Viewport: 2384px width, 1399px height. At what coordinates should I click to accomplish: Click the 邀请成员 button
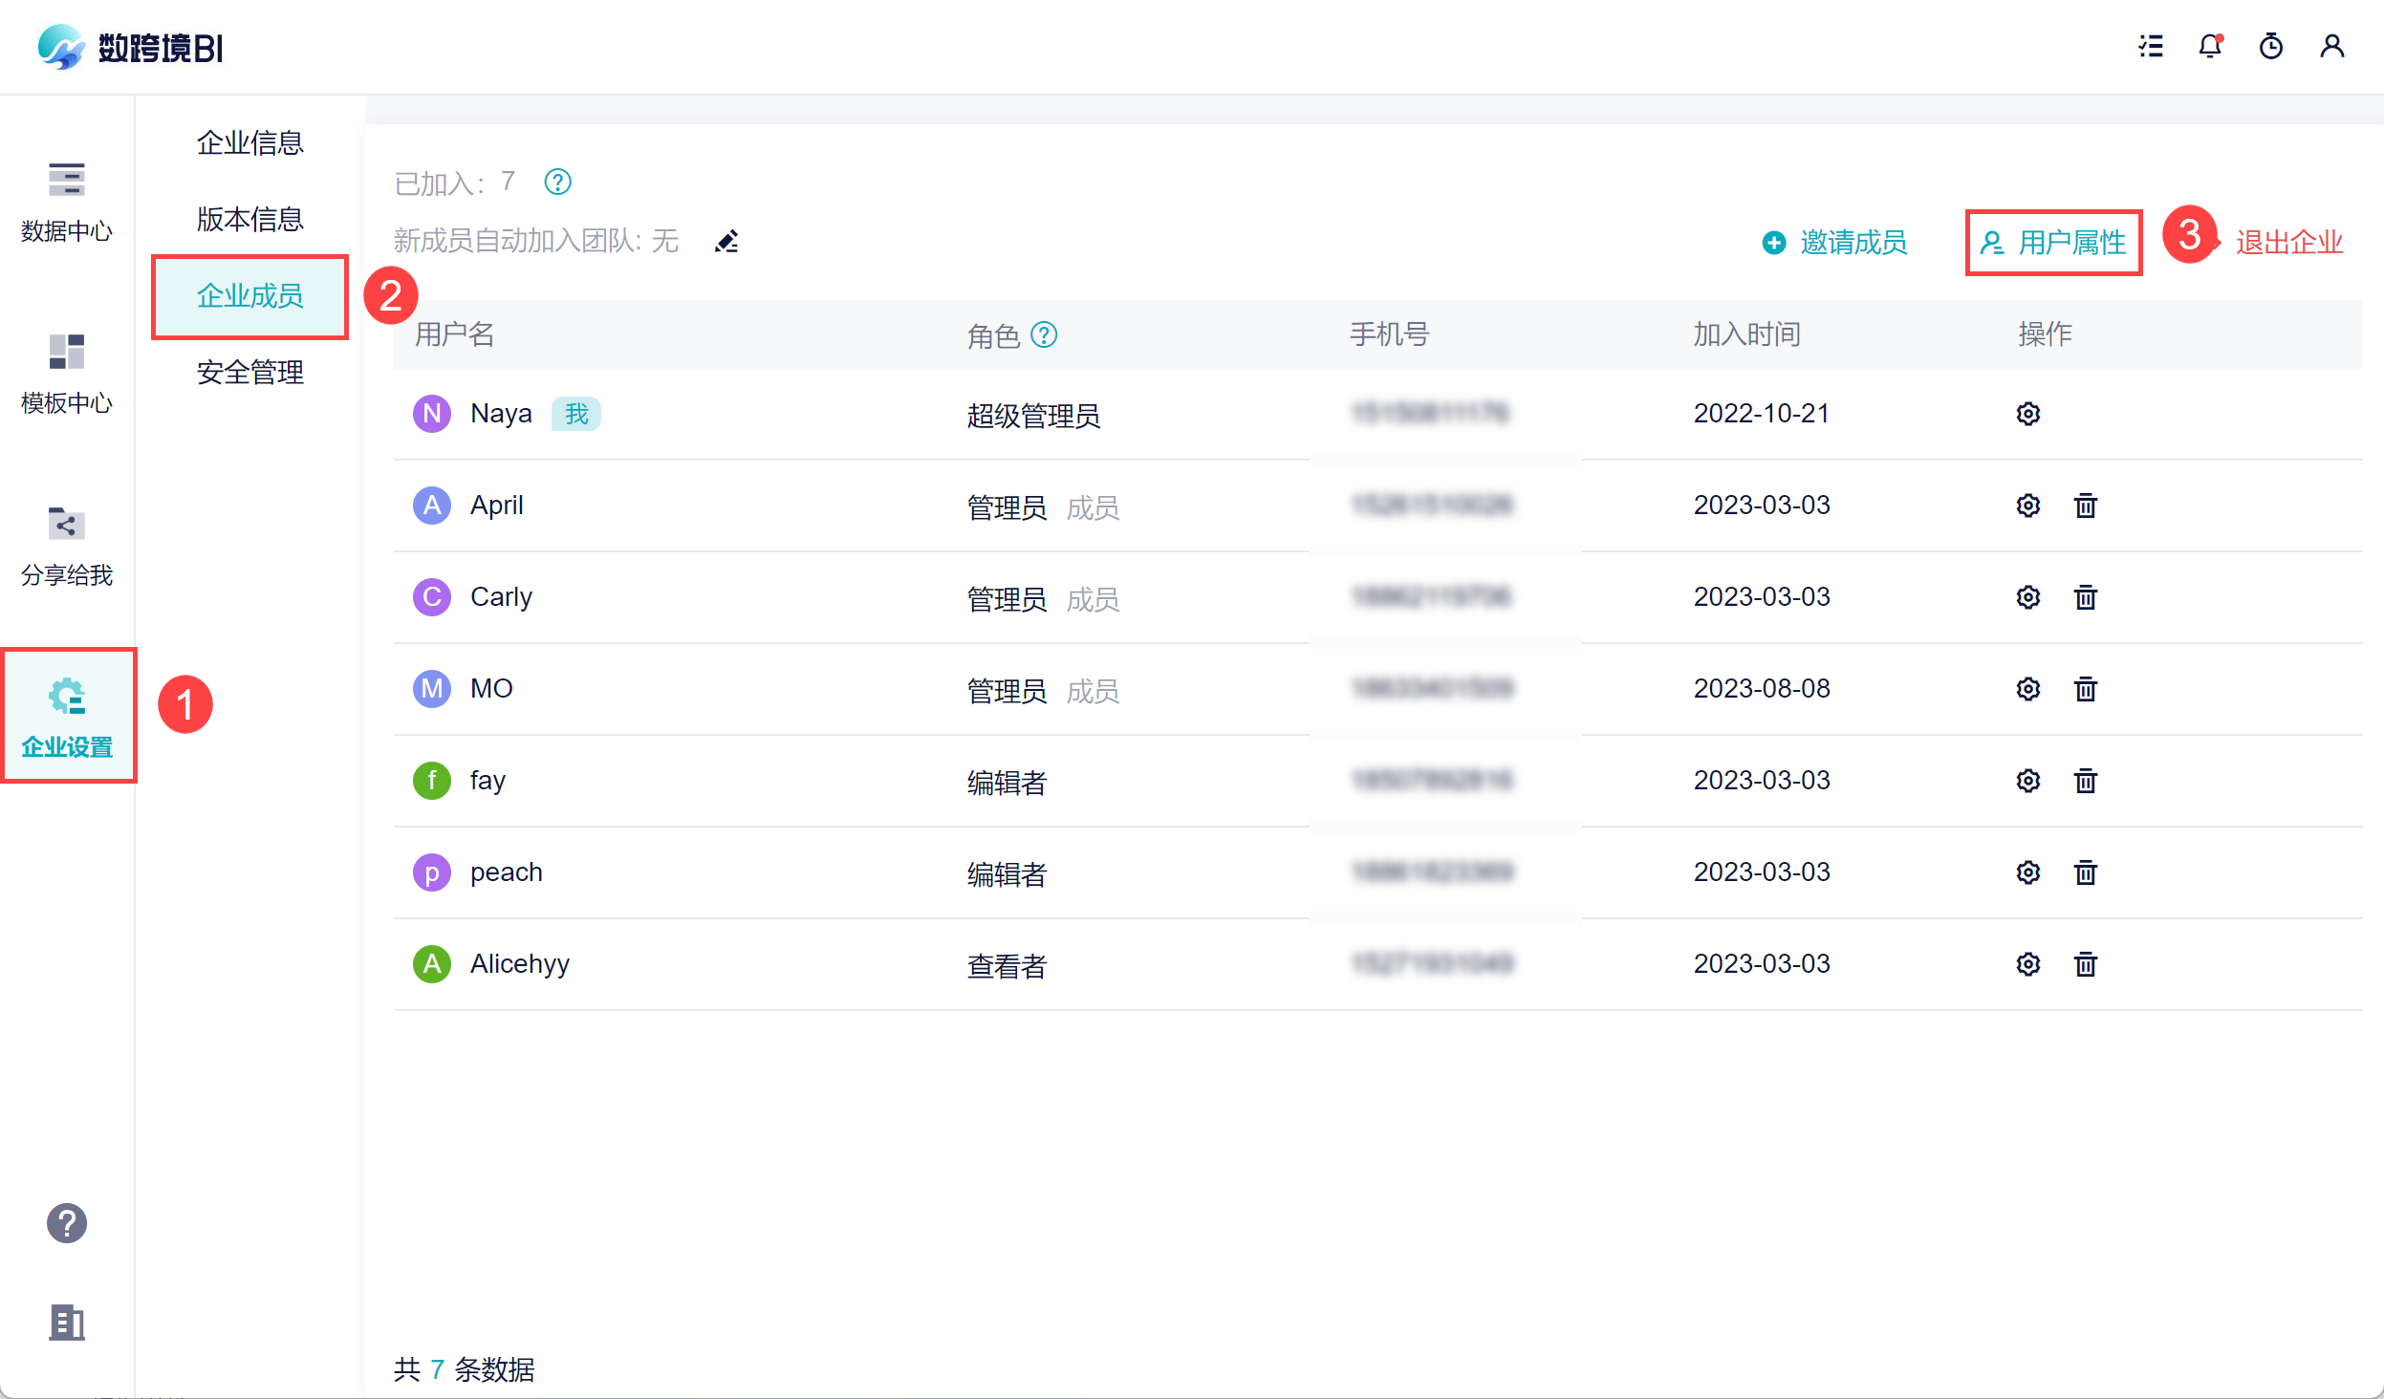(x=1834, y=243)
